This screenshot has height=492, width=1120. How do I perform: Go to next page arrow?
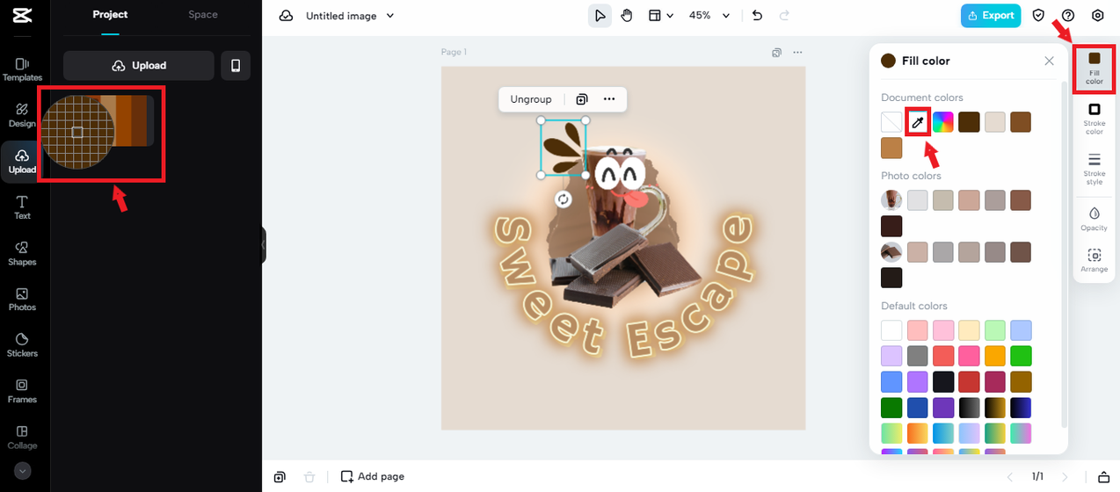coord(1065,476)
